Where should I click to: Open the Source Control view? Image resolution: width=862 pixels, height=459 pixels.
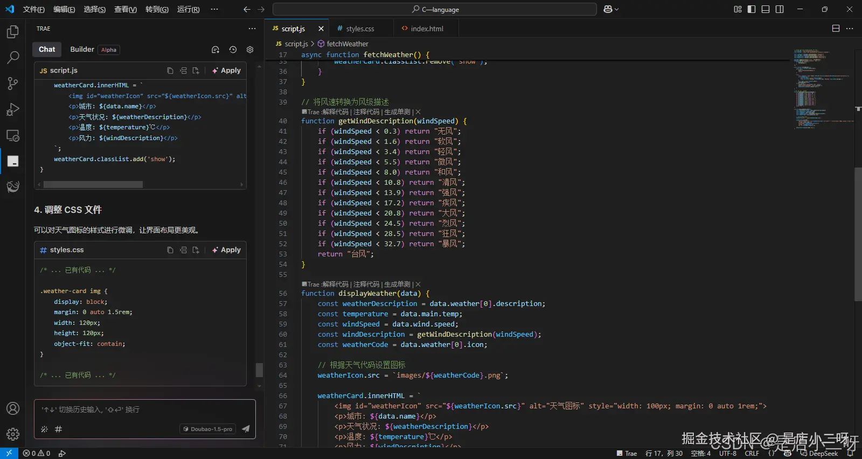pos(13,83)
